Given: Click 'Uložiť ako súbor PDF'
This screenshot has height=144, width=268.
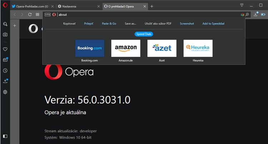Looking at the screenshot, I should tap(158, 24).
